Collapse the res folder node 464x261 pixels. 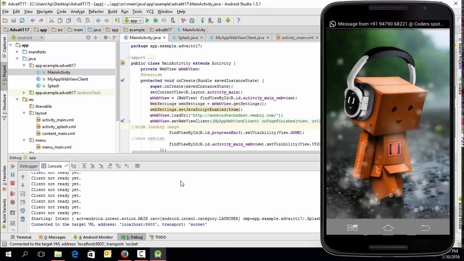[x=17, y=100]
